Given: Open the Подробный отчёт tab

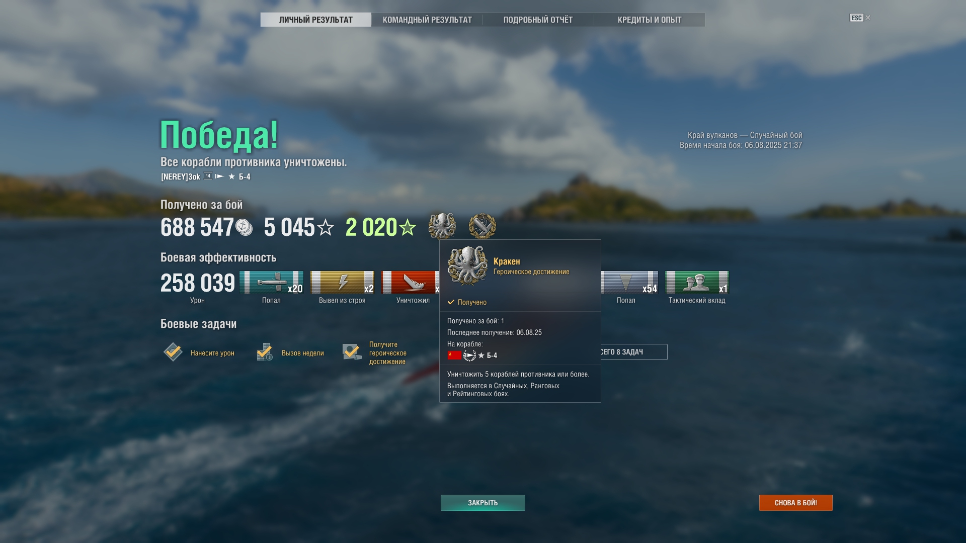Looking at the screenshot, I should [x=538, y=20].
